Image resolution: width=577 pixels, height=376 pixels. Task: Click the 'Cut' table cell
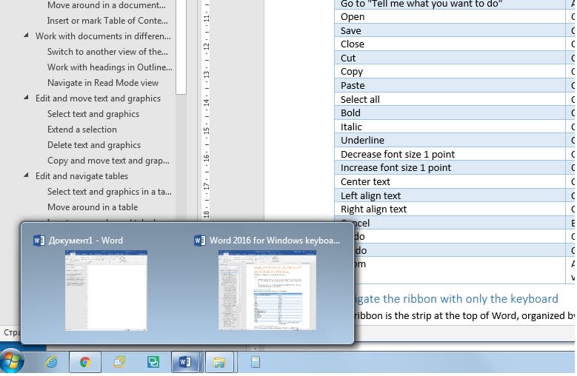tap(450, 58)
